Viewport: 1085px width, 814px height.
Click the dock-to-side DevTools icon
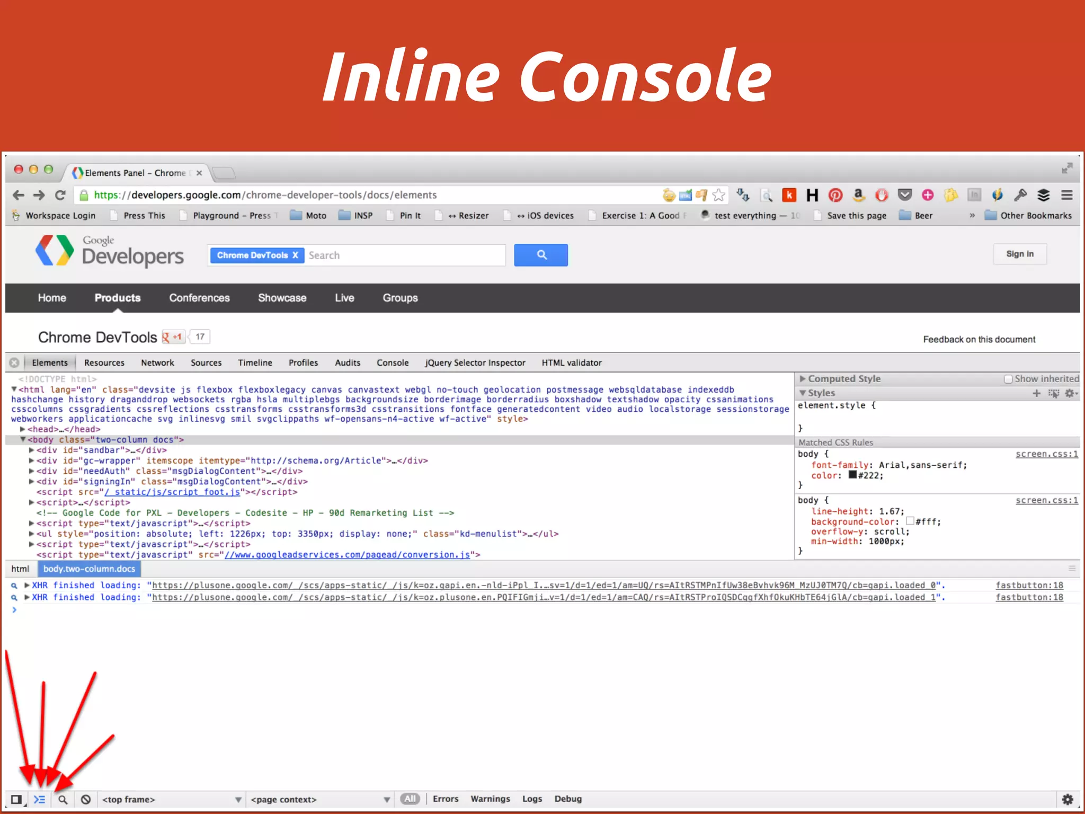point(16,799)
